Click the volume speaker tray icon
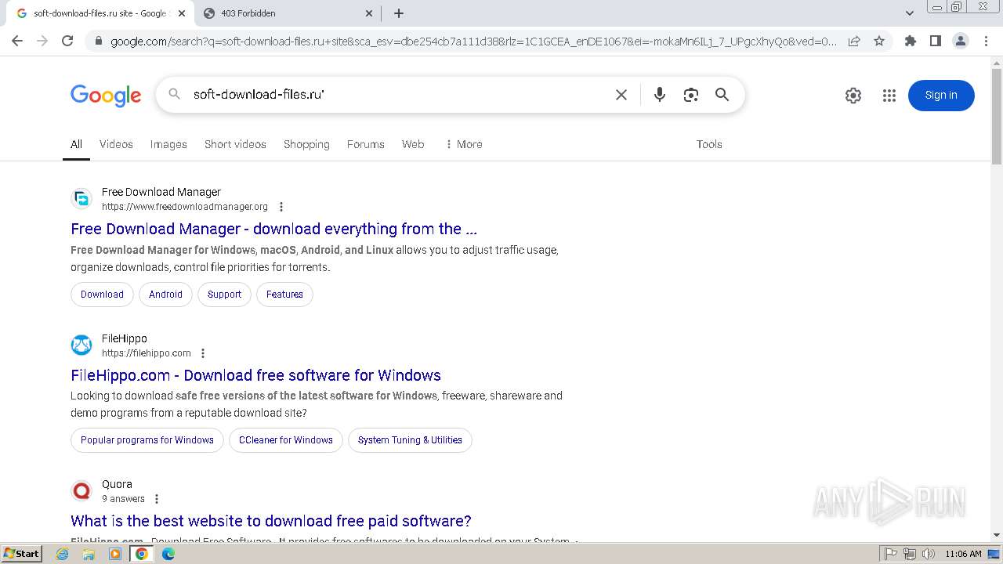Screen dimensions: 1003x564 coord(928,554)
